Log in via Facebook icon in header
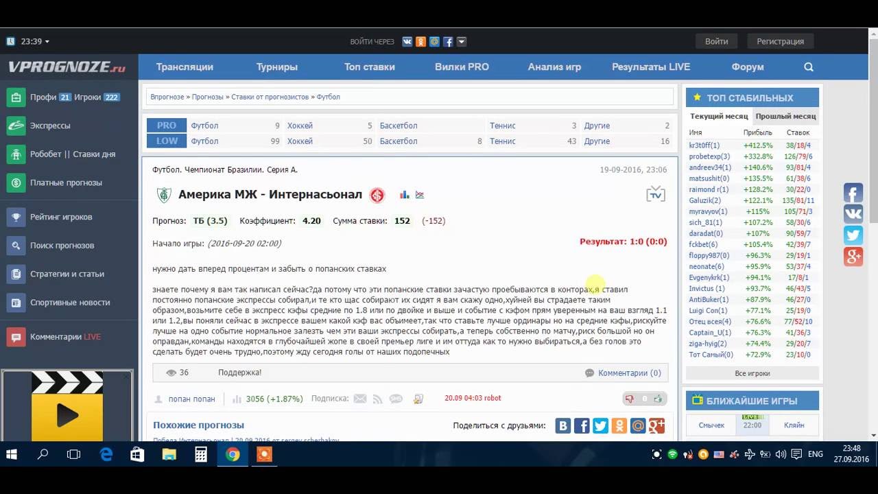 pos(448,42)
